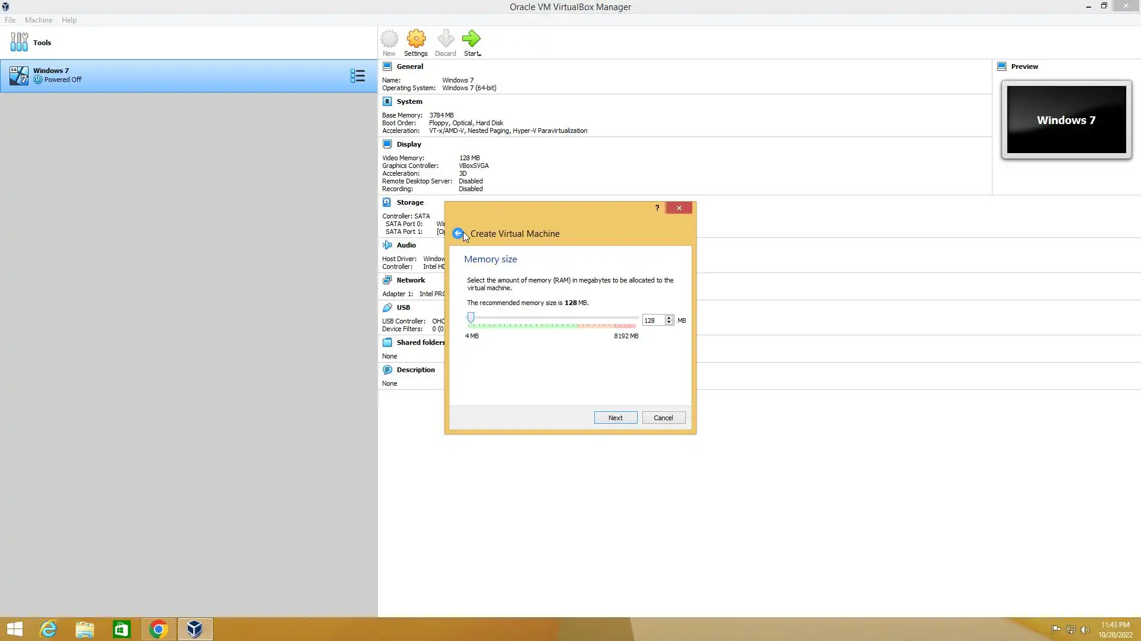Viewport: 1141px width, 641px height.
Task: Decrease memory size with the down stepper arrow
Action: click(x=669, y=323)
